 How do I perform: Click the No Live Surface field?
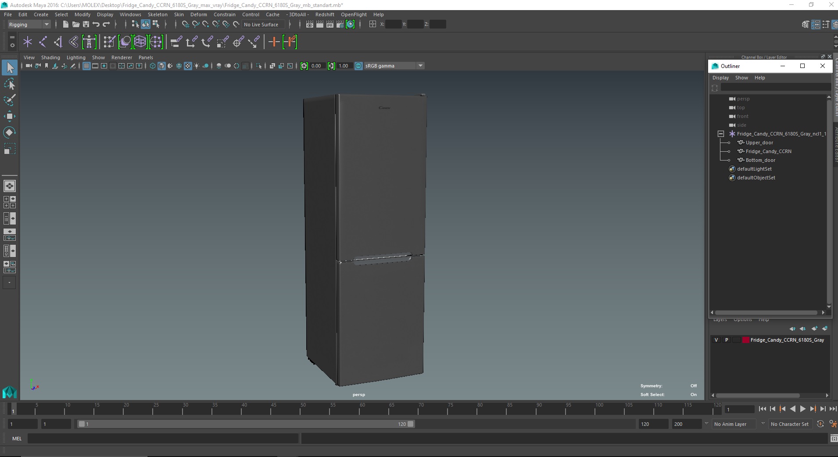(263, 25)
